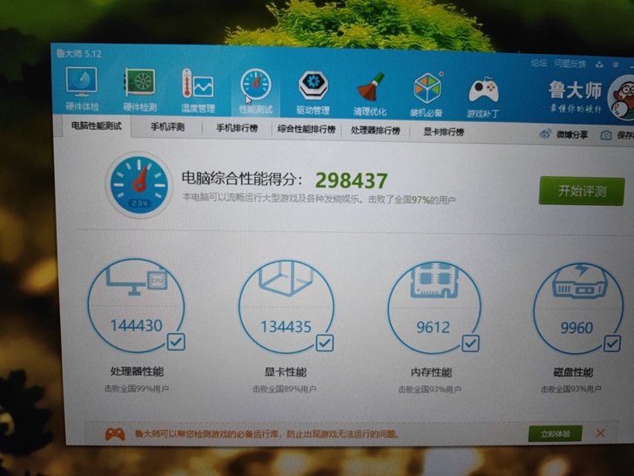Click graphics score 134435
The image size is (634, 476).
[x=286, y=327]
